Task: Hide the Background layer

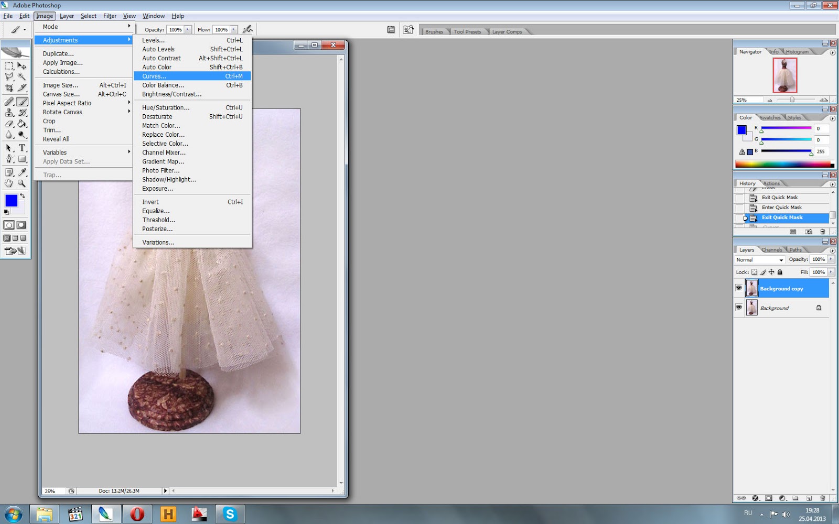Action: point(739,308)
